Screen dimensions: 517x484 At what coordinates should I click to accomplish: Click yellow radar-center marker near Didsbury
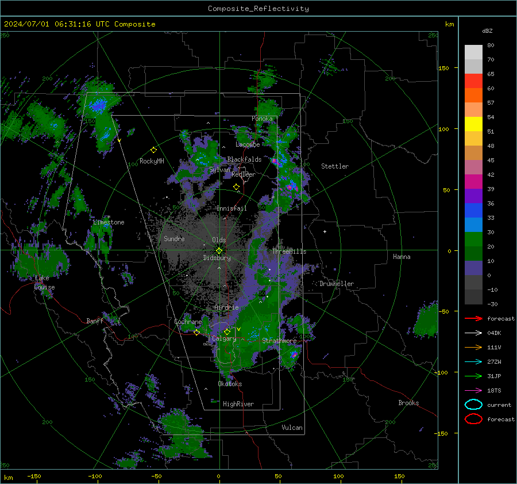click(219, 251)
